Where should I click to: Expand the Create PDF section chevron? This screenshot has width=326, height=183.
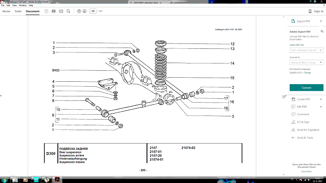(321, 99)
